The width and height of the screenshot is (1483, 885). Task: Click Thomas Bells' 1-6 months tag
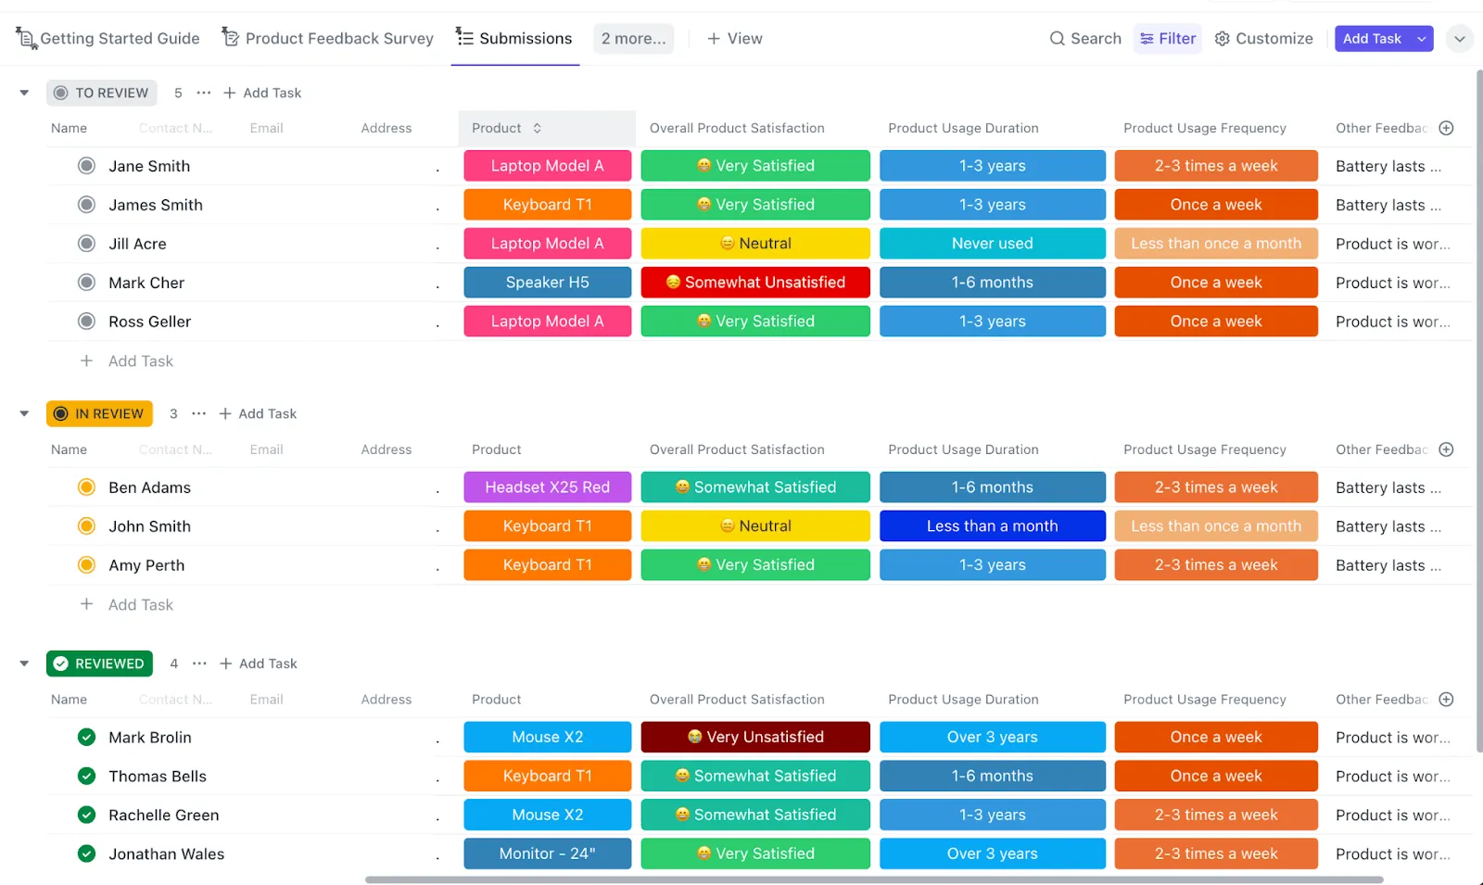point(993,777)
